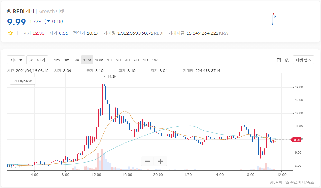Select the 30m timeframe
321x188 pixels.
coord(99,60)
